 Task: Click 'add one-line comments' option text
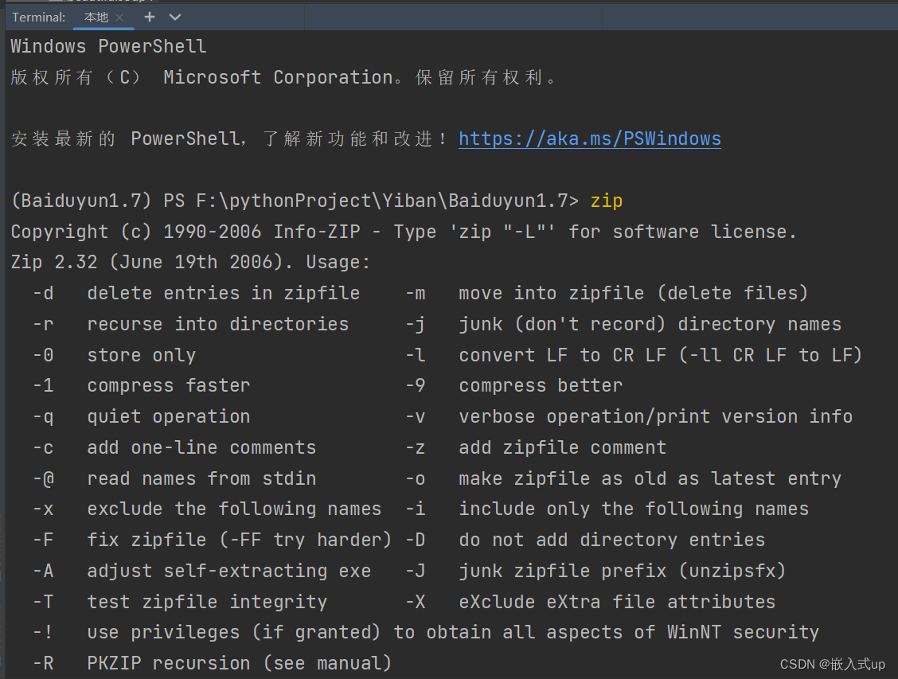(x=201, y=447)
